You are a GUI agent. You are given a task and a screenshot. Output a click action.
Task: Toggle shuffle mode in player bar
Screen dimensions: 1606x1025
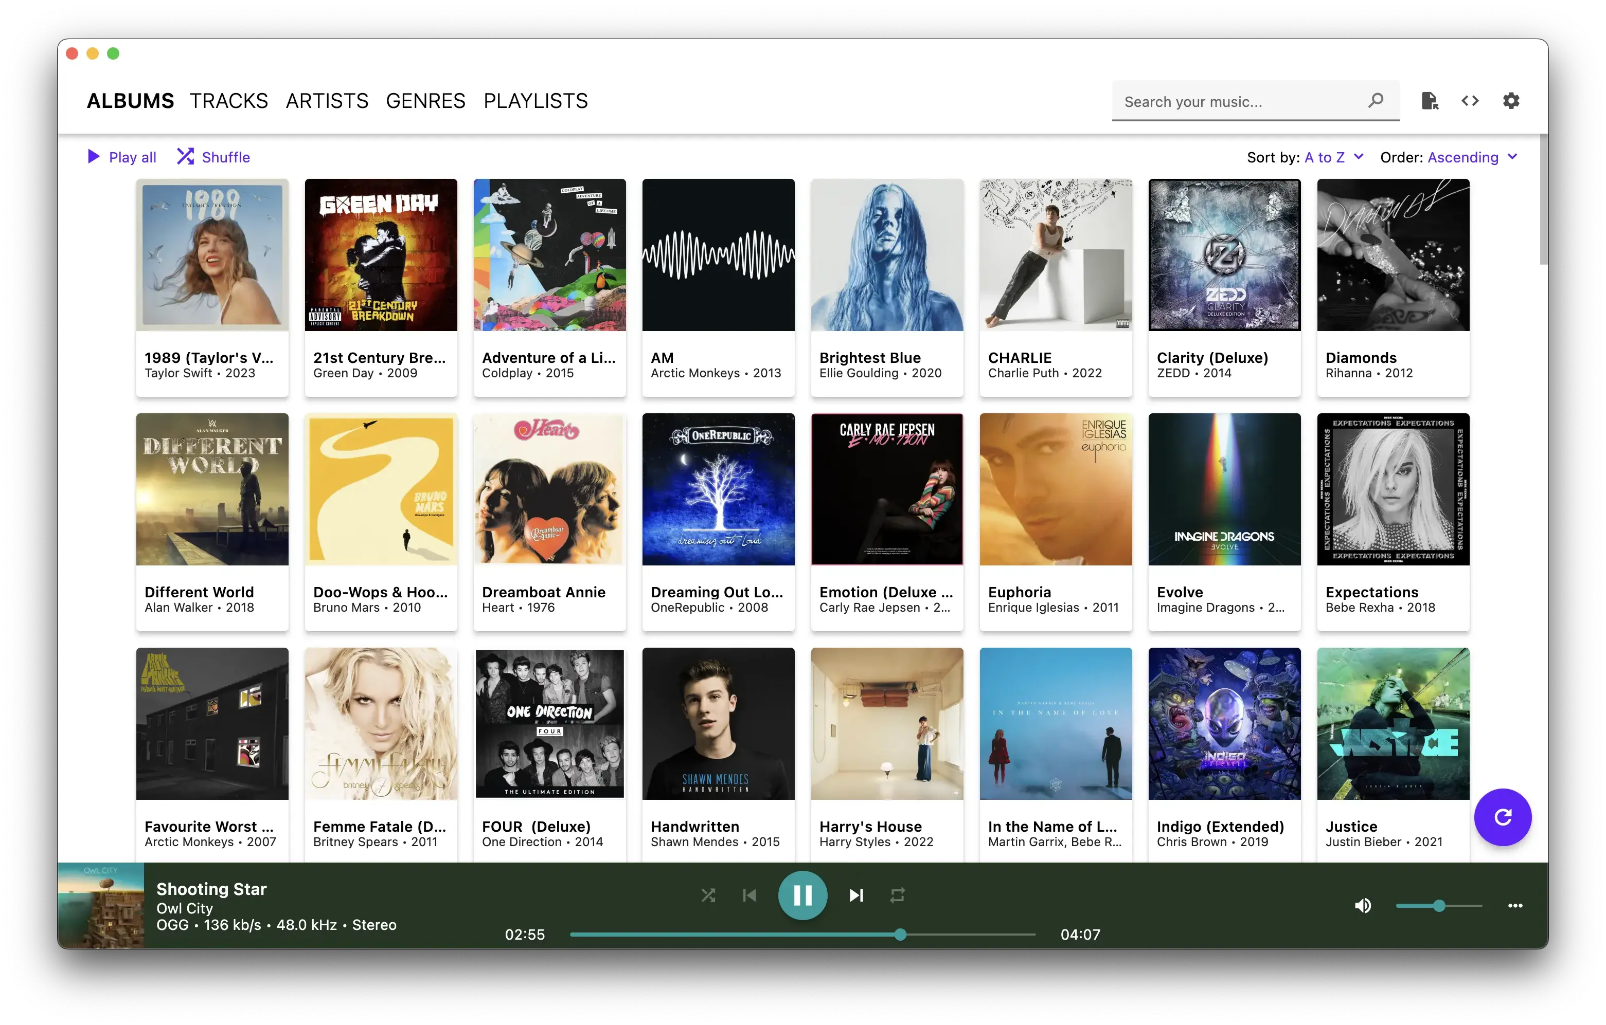coord(708,895)
